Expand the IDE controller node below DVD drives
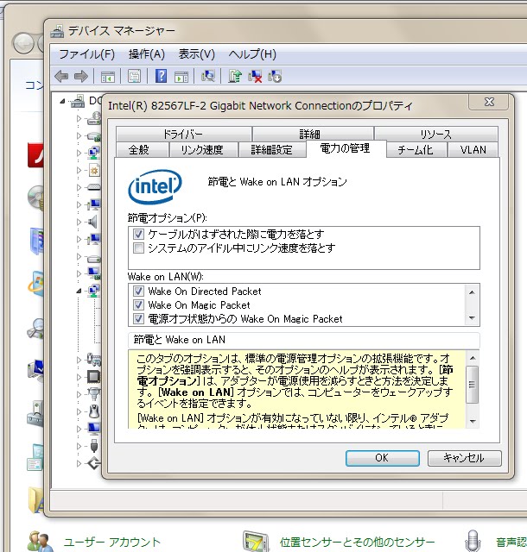The image size is (527, 552). [x=79, y=135]
